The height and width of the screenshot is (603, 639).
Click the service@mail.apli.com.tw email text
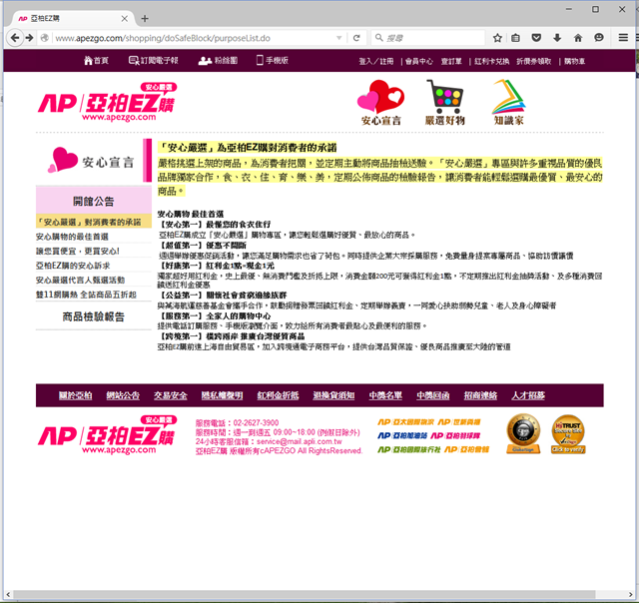(x=300, y=441)
